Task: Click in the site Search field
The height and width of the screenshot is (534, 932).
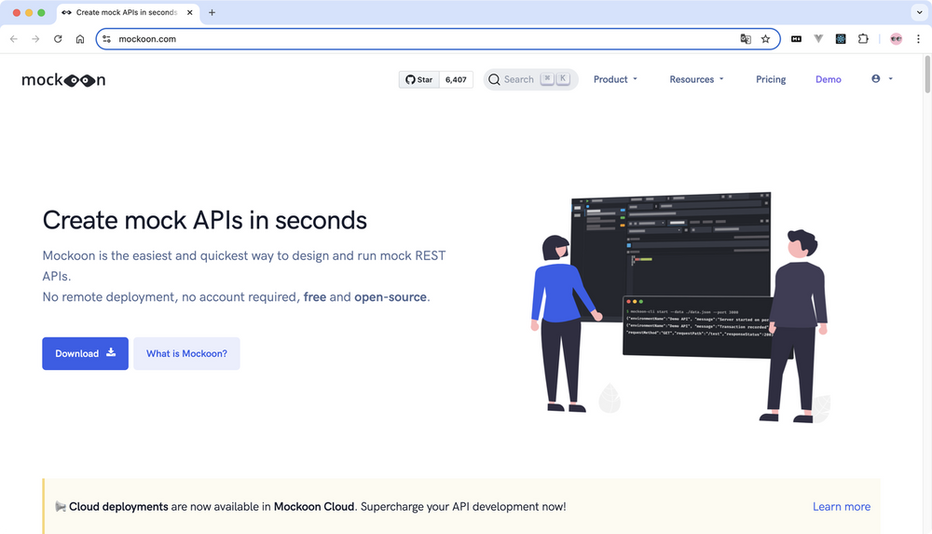Action: (518, 80)
